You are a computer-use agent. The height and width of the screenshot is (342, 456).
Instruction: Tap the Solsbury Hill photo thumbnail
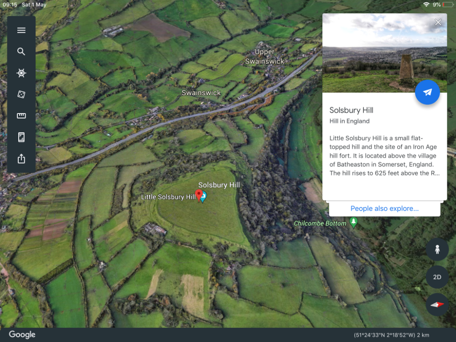[x=384, y=53]
